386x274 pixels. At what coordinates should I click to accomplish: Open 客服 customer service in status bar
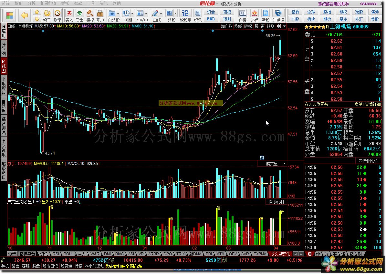26,266
